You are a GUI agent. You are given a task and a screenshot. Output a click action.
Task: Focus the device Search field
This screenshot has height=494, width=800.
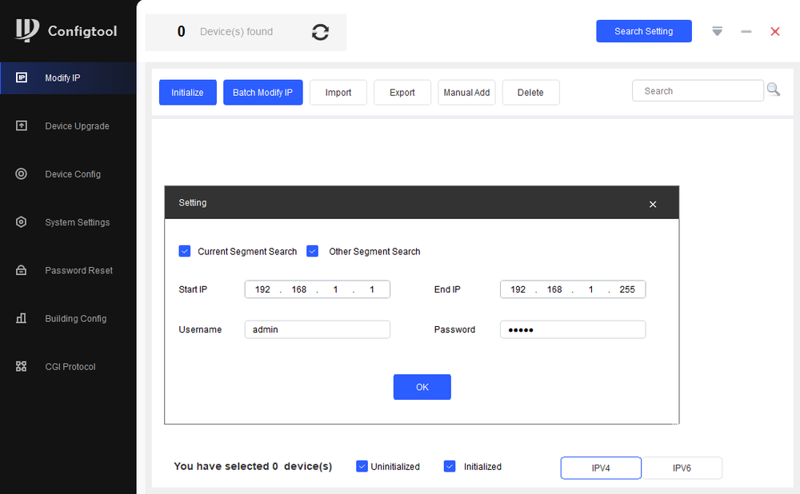click(698, 91)
